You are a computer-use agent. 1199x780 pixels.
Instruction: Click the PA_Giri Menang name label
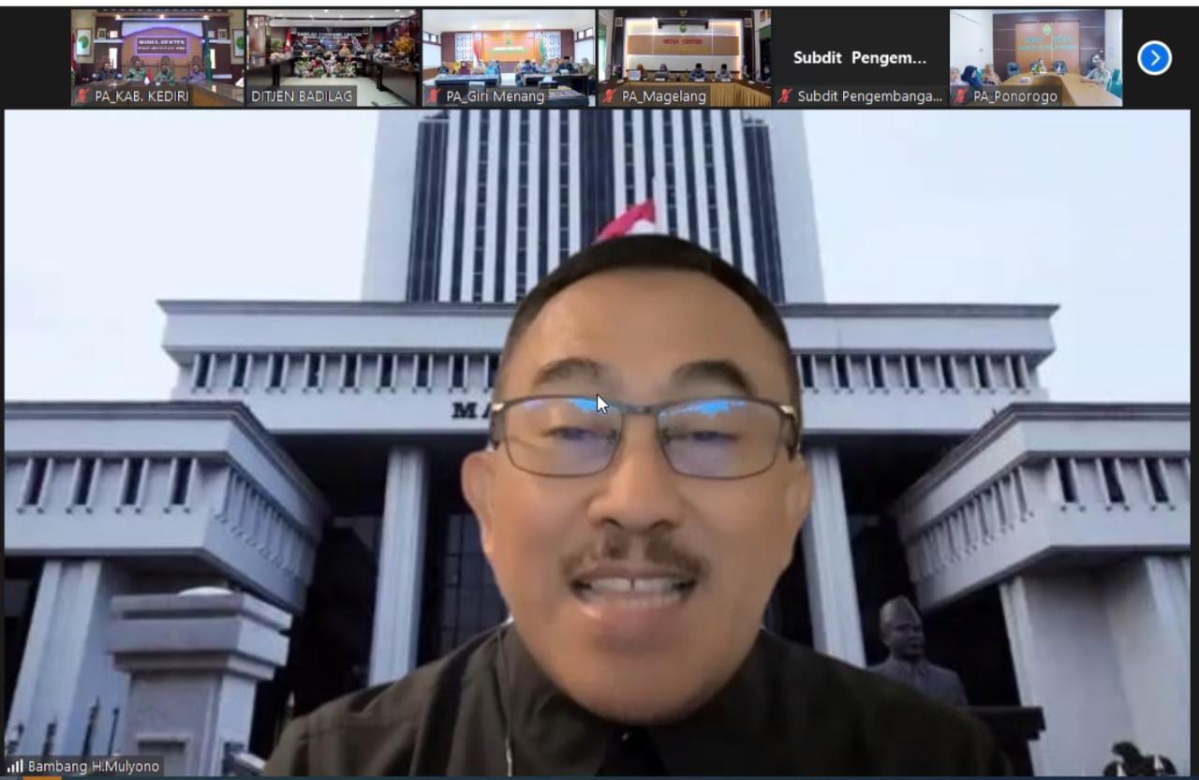(x=495, y=96)
